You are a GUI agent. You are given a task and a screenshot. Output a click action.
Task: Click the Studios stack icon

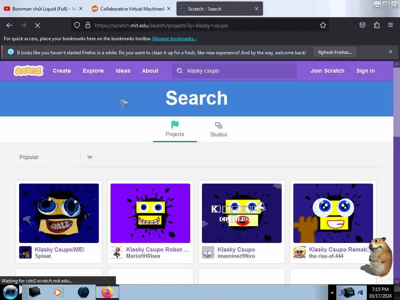[219, 125]
